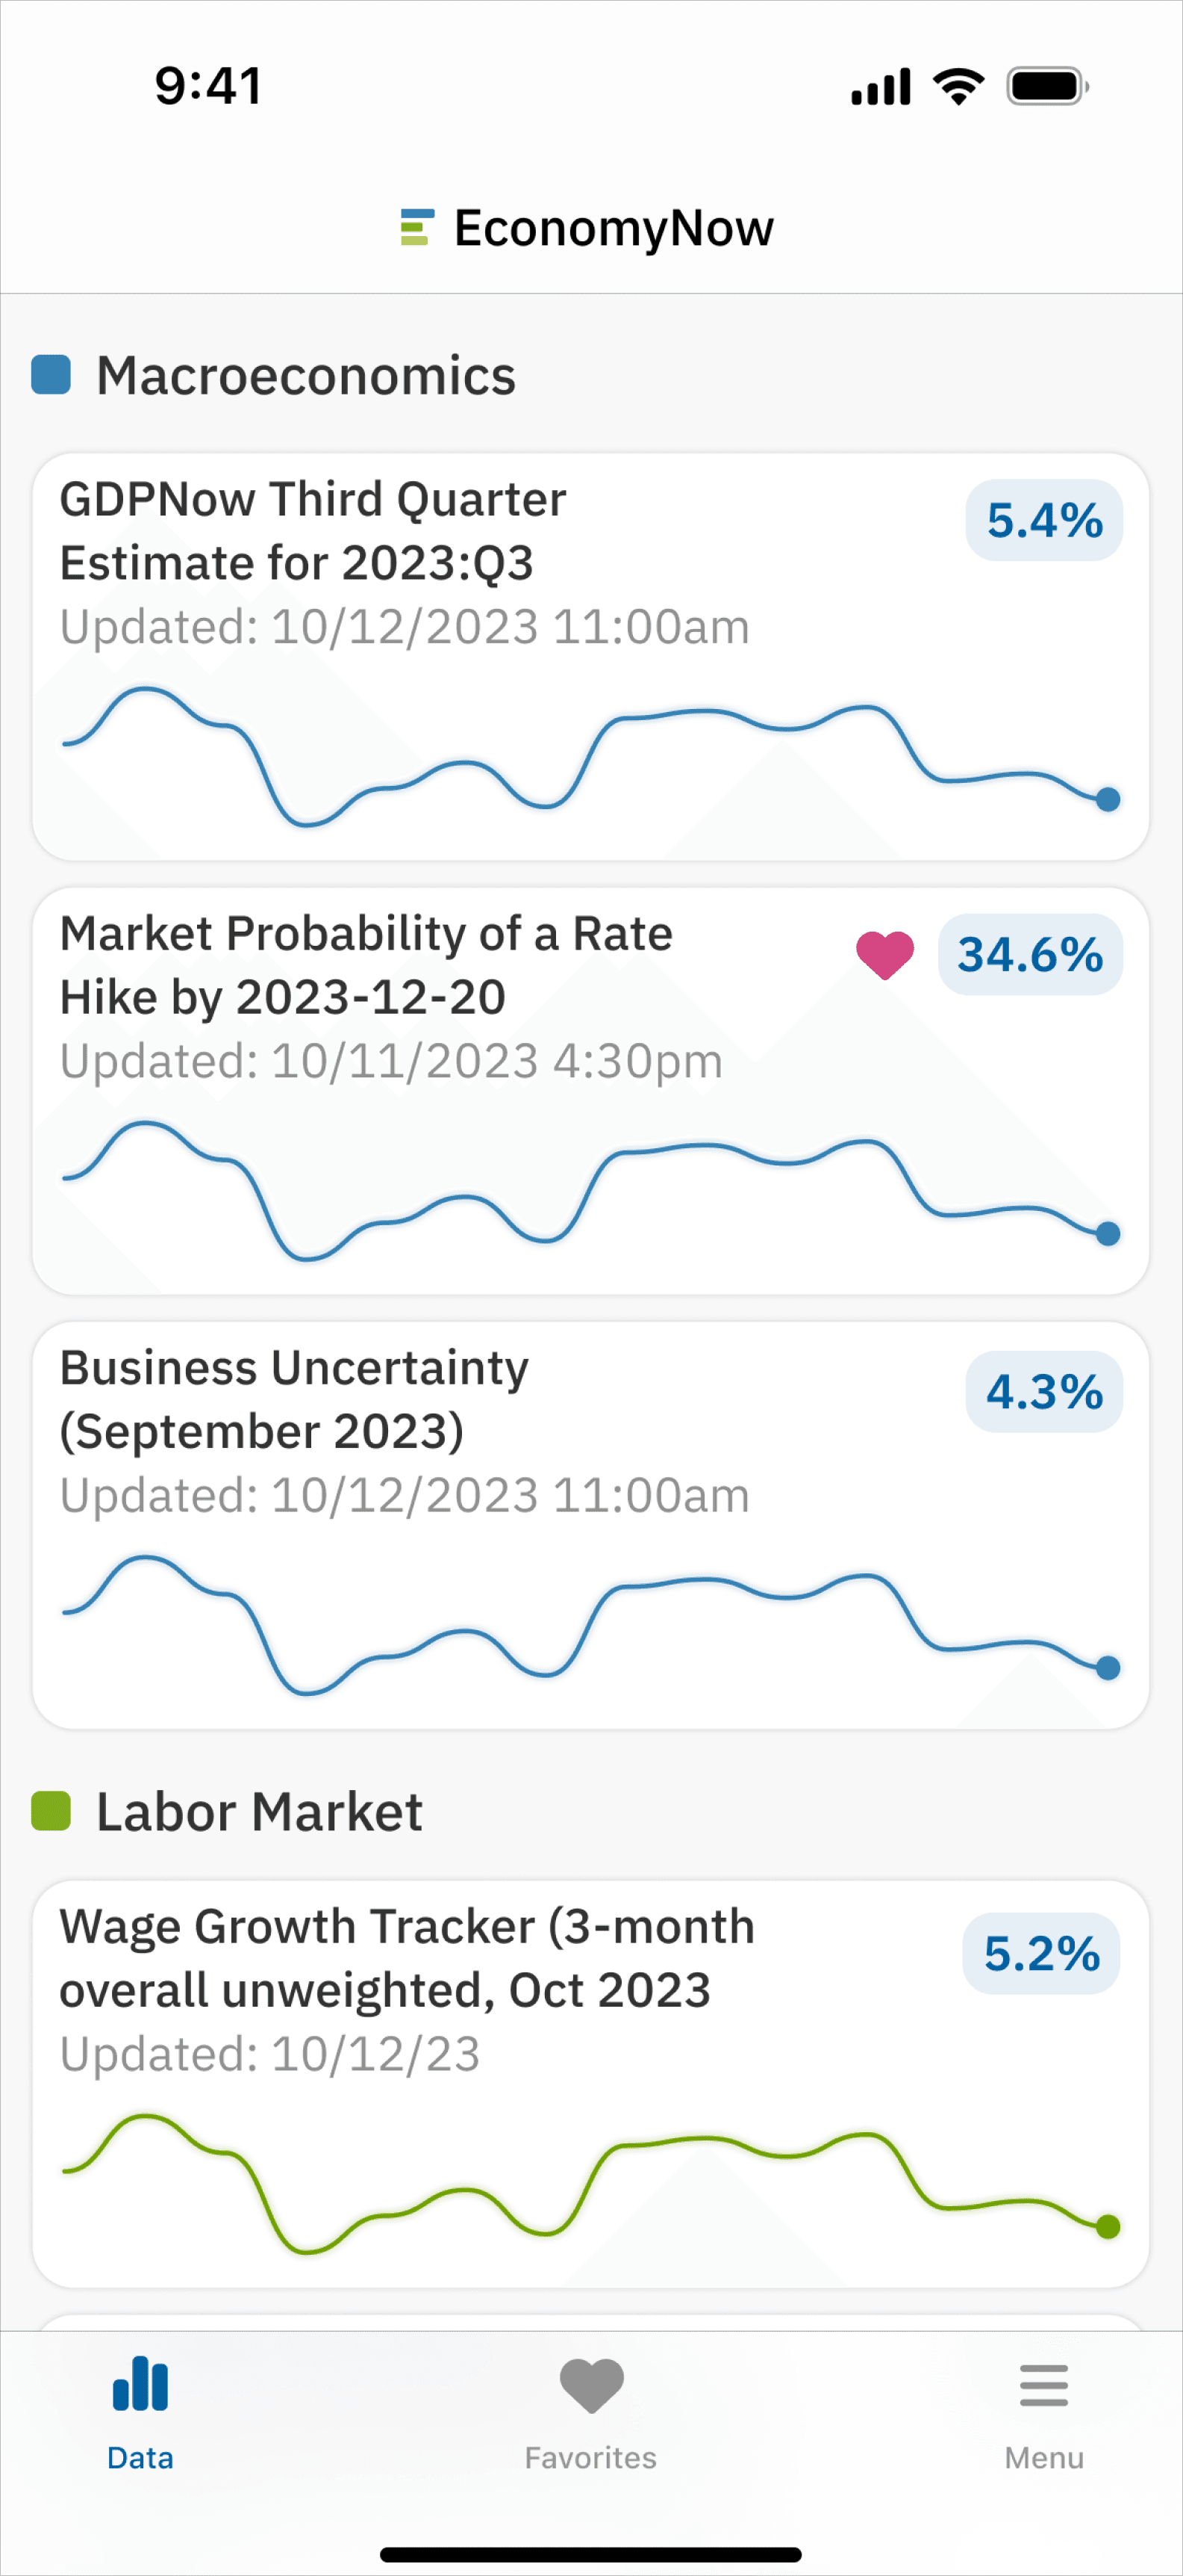This screenshot has height=2576, width=1183.
Task: Open Business Uncertainty (September 2023) title
Action: click(295, 1400)
